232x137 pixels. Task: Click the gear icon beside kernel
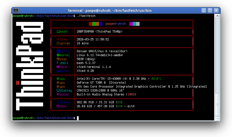58,55
